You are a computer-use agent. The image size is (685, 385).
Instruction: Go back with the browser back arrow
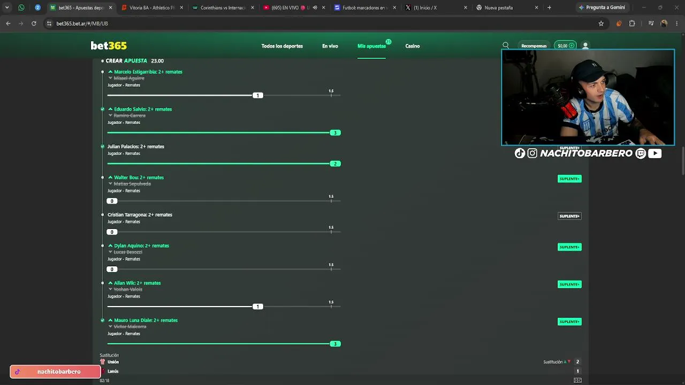(8, 24)
